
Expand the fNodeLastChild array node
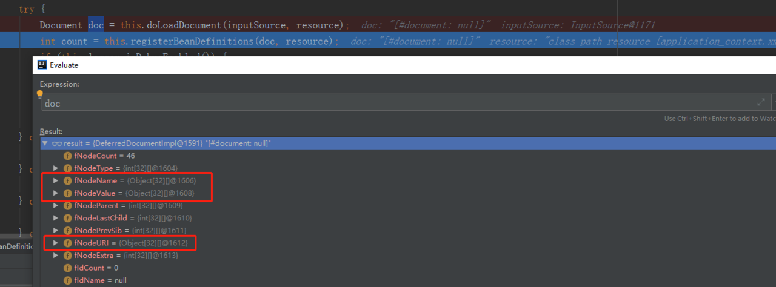point(56,218)
